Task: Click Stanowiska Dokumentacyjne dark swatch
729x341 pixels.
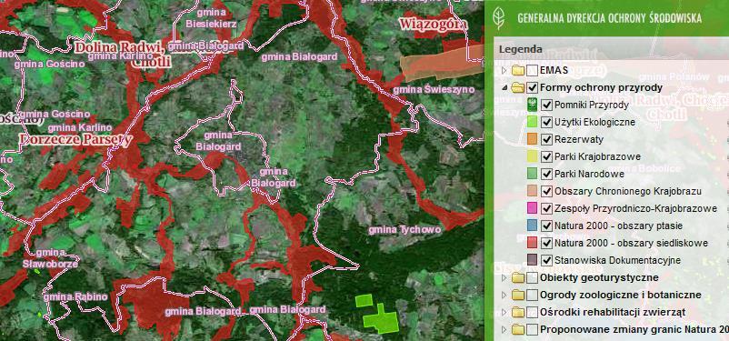Action: tap(533, 260)
